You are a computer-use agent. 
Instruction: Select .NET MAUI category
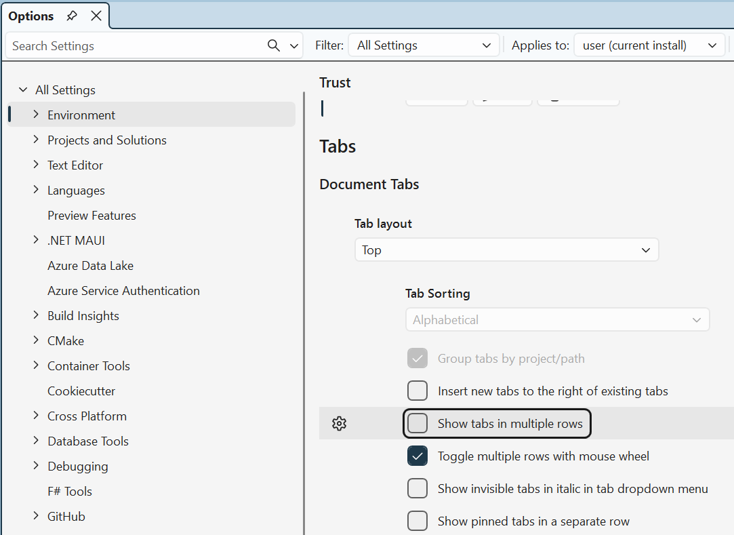click(x=76, y=240)
